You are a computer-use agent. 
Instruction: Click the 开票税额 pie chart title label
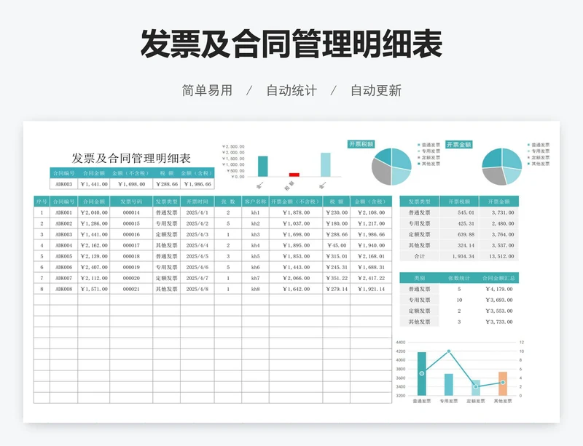coord(361,145)
